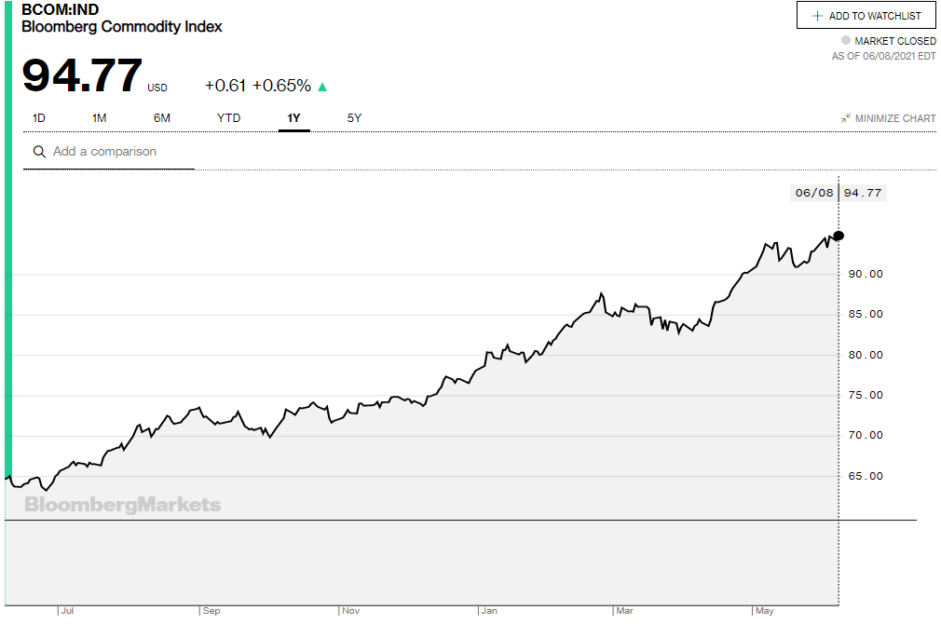Click the black end-point dot on chart line
The width and height of the screenshot is (941, 624).
(x=839, y=236)
